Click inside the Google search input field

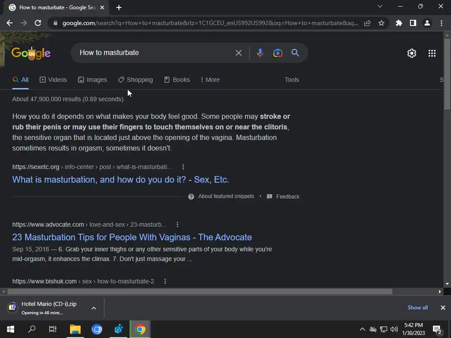pyautogui.click(x=155, y=53)
